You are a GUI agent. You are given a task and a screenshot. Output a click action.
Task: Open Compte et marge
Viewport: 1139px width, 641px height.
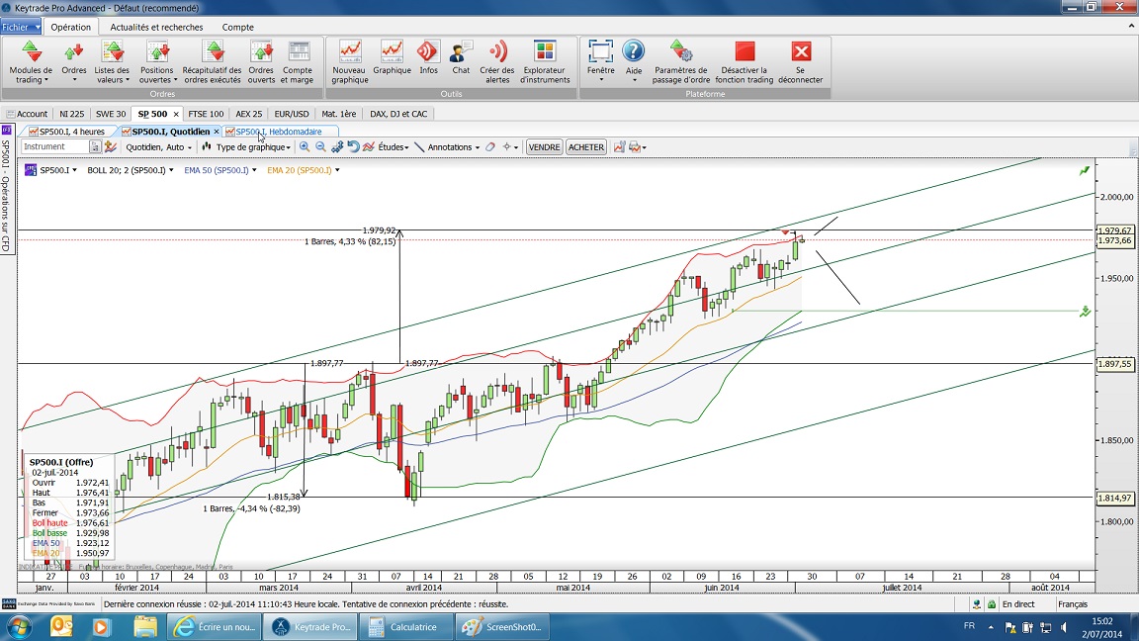pos(297,62)
